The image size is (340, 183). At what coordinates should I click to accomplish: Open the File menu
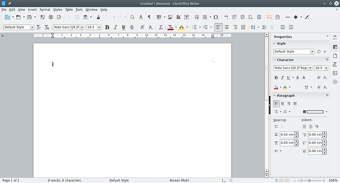(x=4, y=9)
